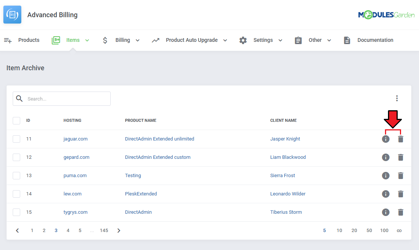
Task: Click the Billing dollar sign icon
Action: [105, 40]
